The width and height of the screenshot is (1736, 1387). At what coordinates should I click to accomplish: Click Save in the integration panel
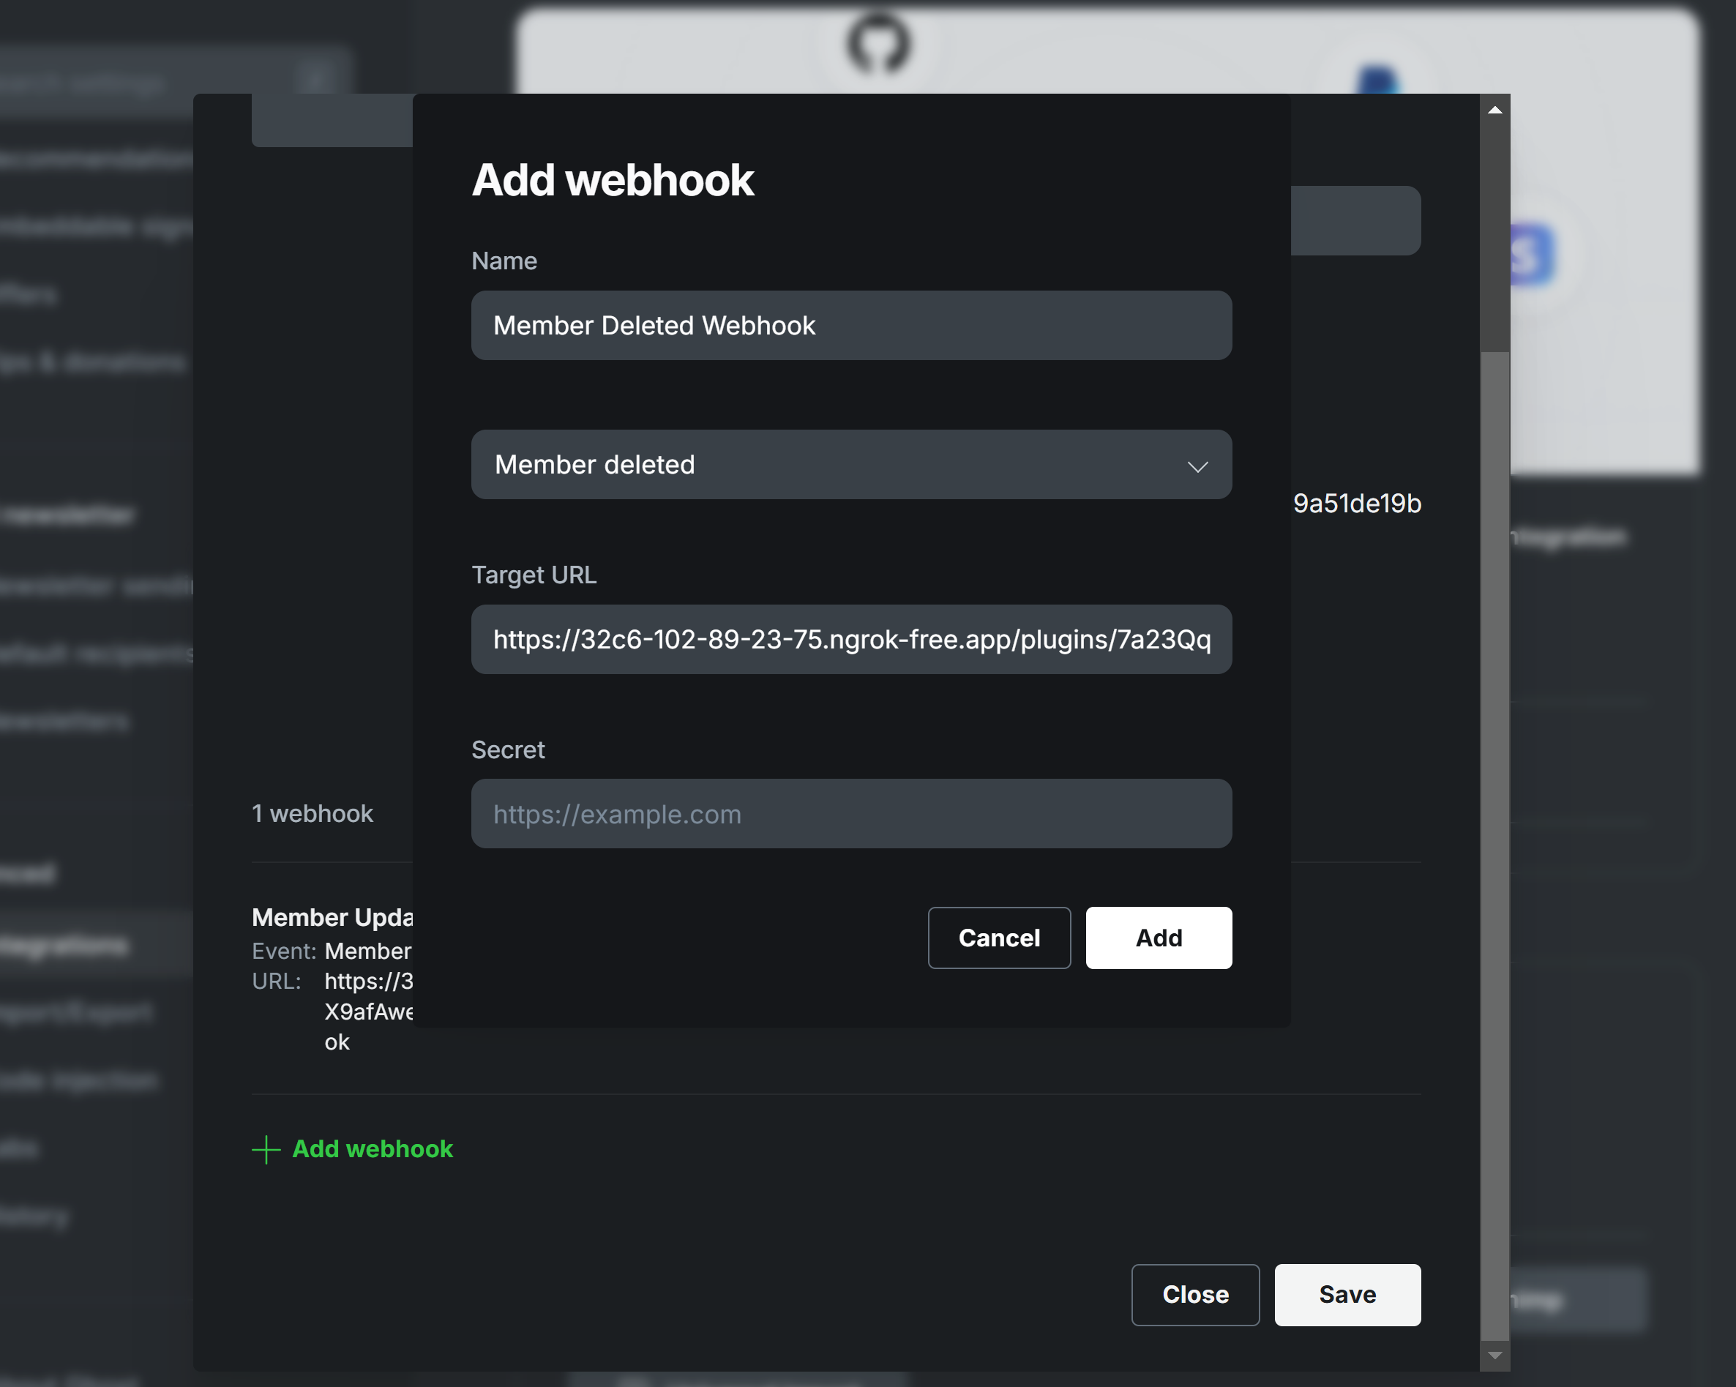pos(1347,1294)
